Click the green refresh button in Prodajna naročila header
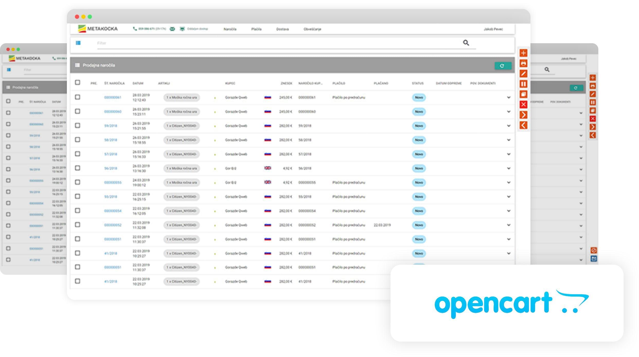639x357 pixels. (503, 66)
